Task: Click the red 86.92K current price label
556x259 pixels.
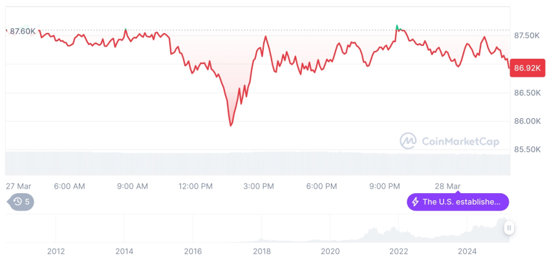Action: (x=526, y=67)
